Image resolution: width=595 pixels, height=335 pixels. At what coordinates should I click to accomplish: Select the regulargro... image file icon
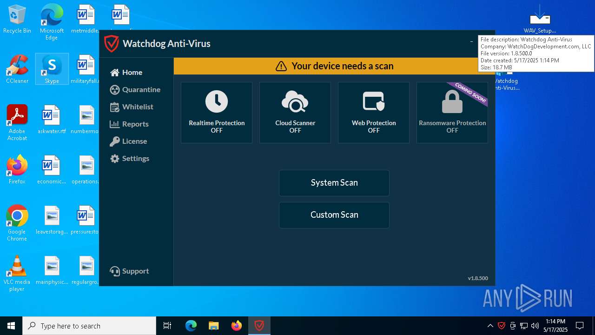click(x=86, y=270)
